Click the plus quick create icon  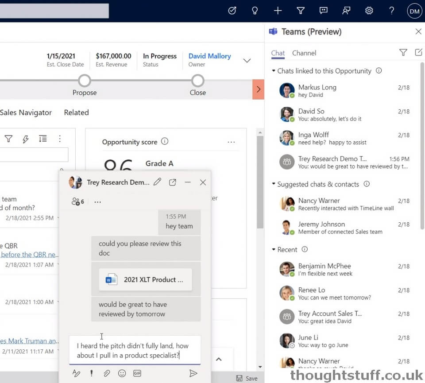(278, 11)
